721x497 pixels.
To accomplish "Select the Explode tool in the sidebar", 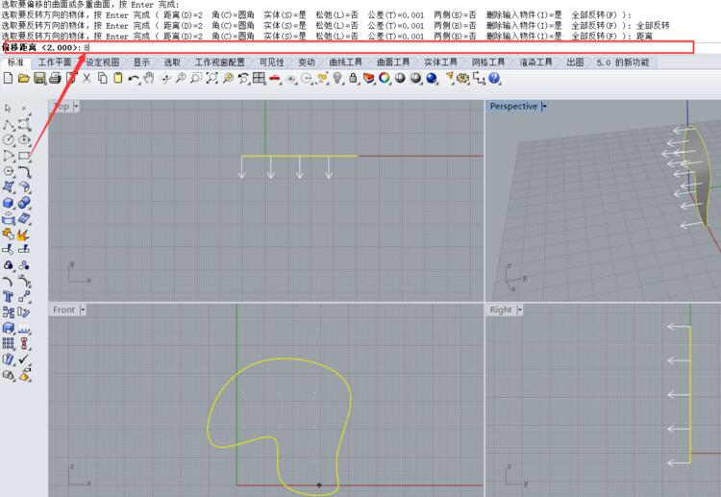I will (24, 234).
